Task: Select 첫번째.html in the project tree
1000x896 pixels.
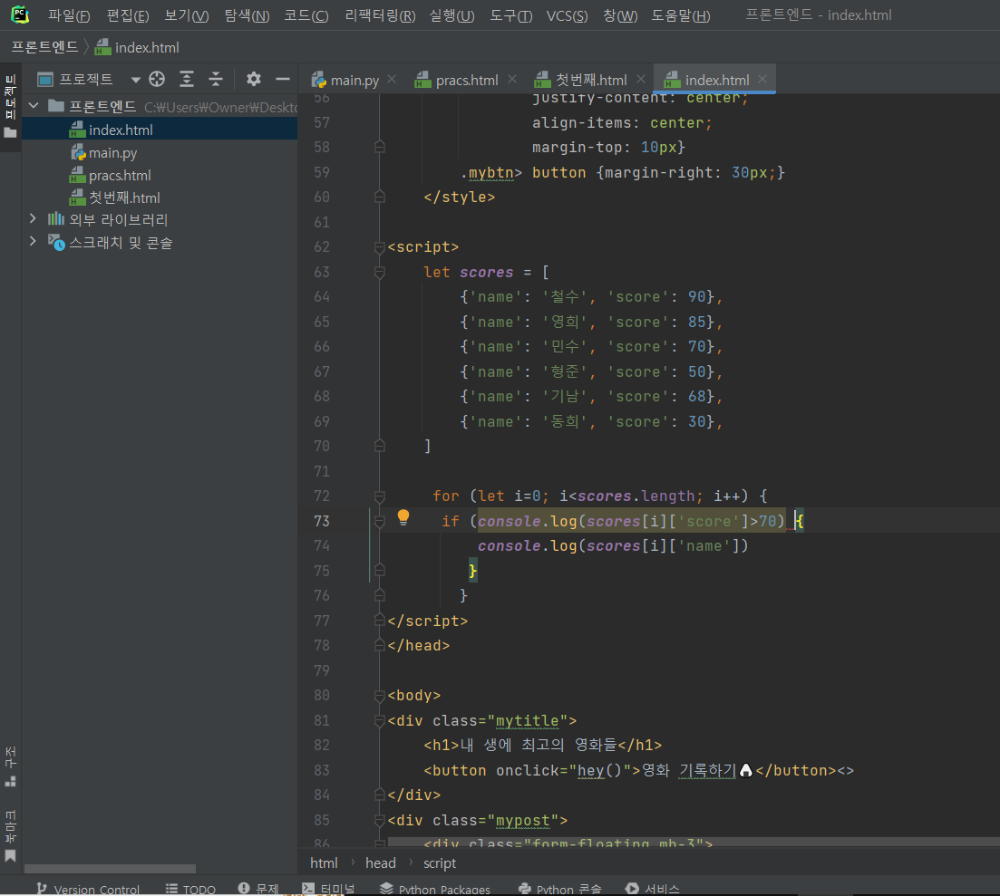Action: click(160, 198)
